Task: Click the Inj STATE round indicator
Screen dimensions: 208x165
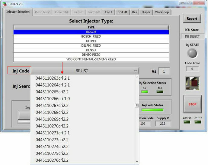Action: [x=192, y=54]
